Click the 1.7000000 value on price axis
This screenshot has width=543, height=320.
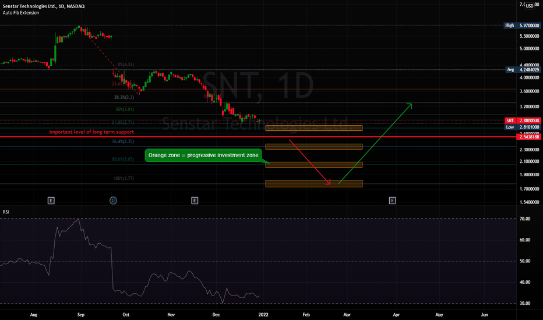529,189
